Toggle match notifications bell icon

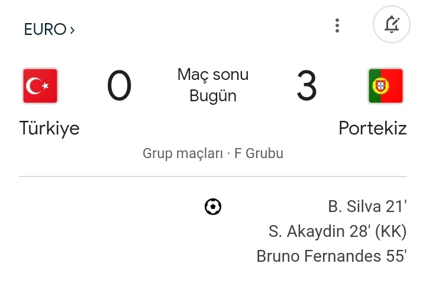pos(392,25)
